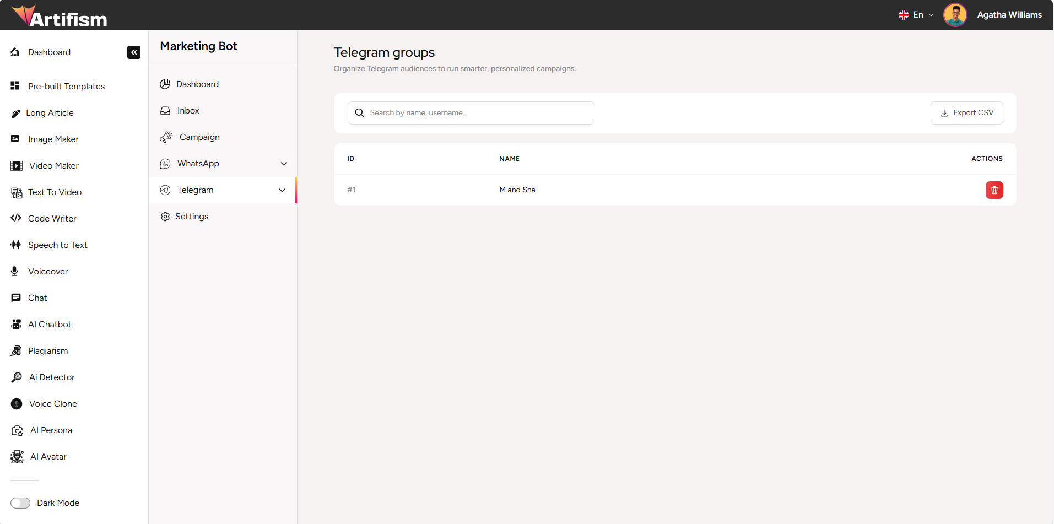Image resolution: width=1054 pixels, height=524 pixels.
Task: Open the Speech to Text tool
Action: click(x=57, y=245)
